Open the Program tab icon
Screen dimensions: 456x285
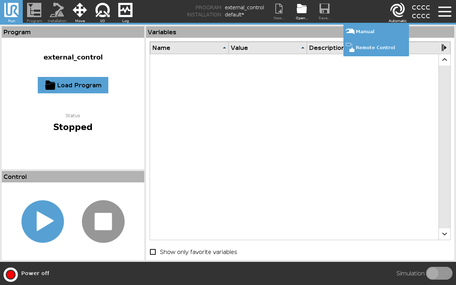click(34, 11)
